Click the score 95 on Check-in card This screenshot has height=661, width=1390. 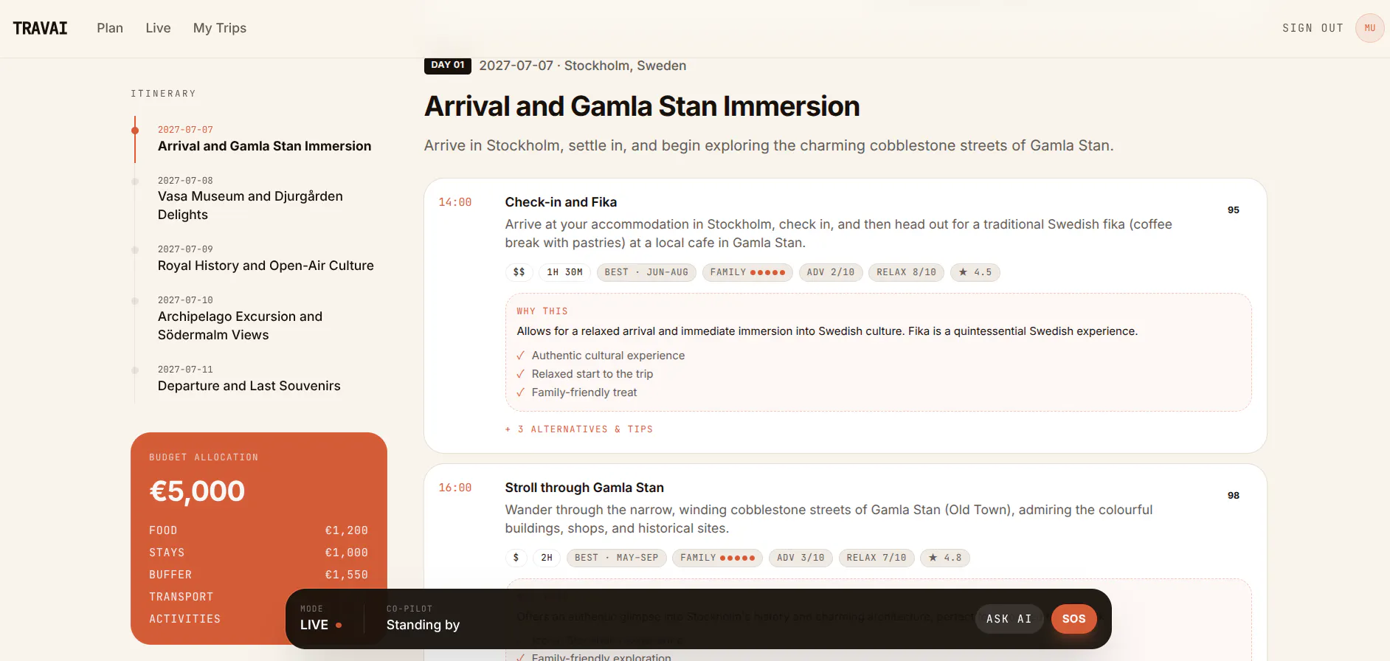point(1233,210)
